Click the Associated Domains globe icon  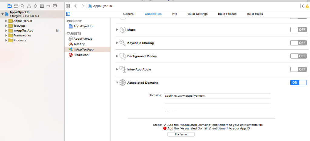coord(123,82)
